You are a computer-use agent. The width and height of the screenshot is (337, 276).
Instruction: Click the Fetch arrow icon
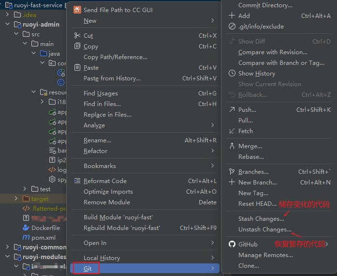pyautogui.click(x=232, y=131)
